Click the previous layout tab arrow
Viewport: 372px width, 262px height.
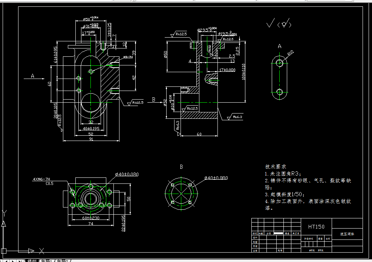tap(6, 260)
